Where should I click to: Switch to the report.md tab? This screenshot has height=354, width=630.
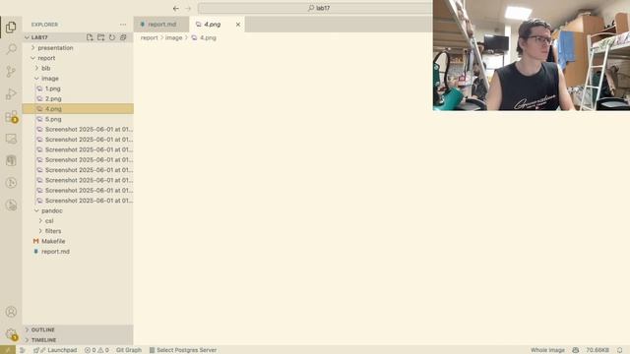click(x=161, y=25)
